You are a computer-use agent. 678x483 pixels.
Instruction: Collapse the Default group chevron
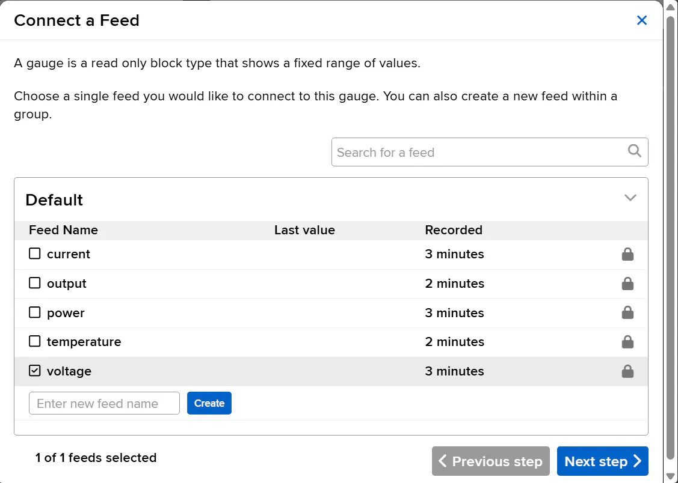tap(630, 198)
